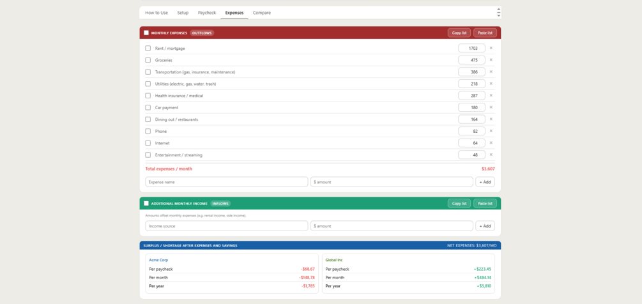Edit the Phone amount 82
This screenshot has width=642, height=304.
471,132
